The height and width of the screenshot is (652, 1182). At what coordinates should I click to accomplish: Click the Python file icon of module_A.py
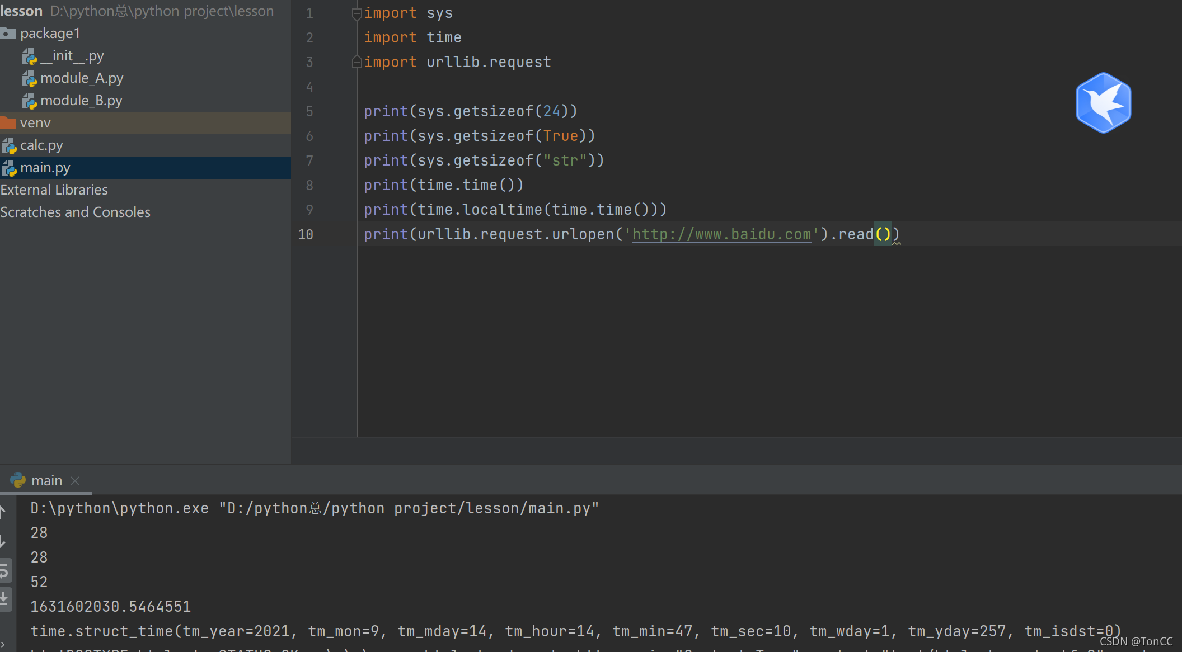[30, 79]
